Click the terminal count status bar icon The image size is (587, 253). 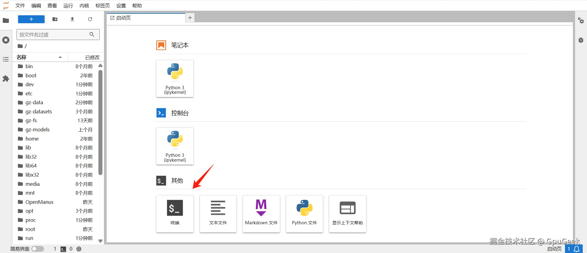tap(63, 249)
